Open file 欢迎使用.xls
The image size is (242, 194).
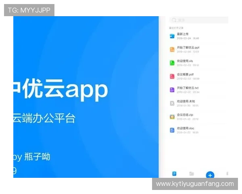coord(198,63)
